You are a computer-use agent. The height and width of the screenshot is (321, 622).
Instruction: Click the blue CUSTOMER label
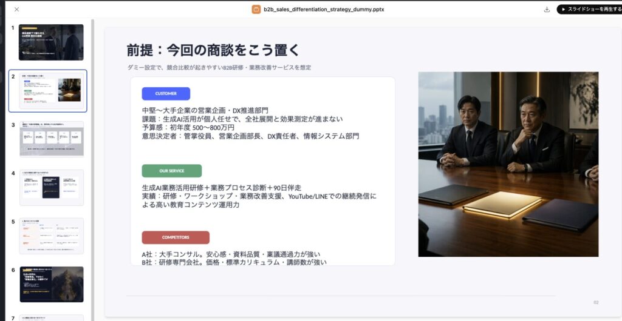[x=166, y=94]
